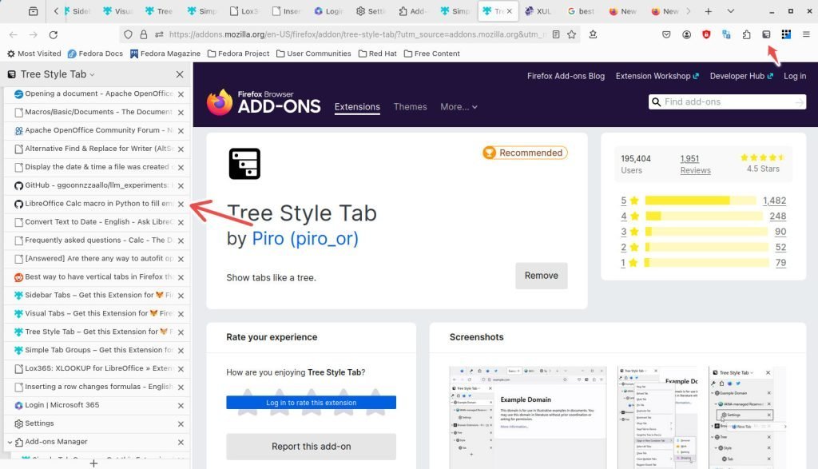
Task: Open 'Most Visited' bookmarks folder
Action: point(34,54)
